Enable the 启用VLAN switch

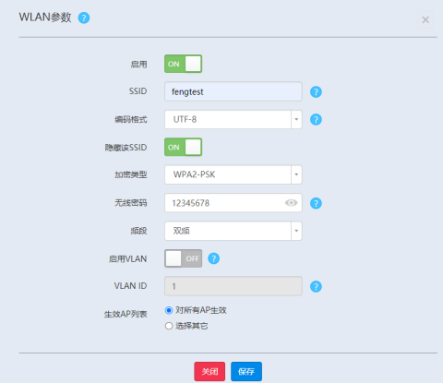(x=183, y=258)
